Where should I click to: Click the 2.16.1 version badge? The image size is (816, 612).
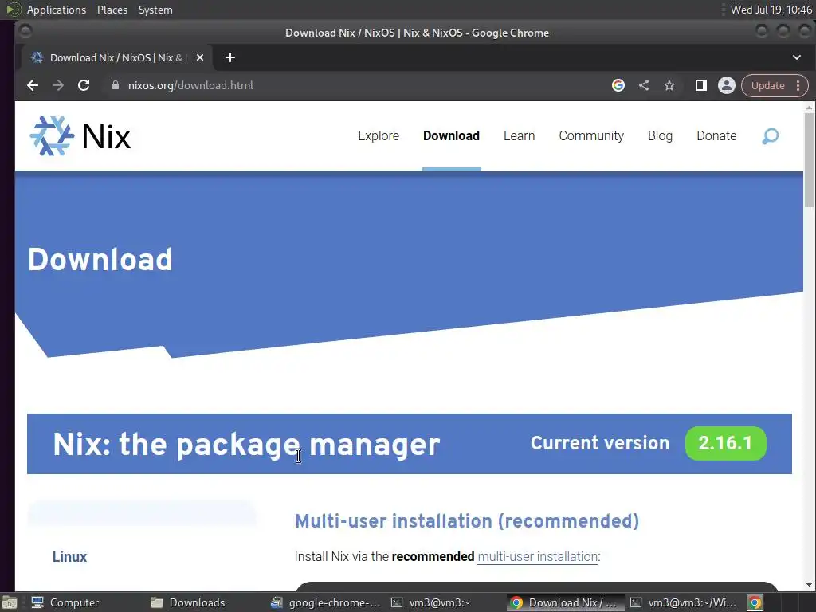coord(725,443)
